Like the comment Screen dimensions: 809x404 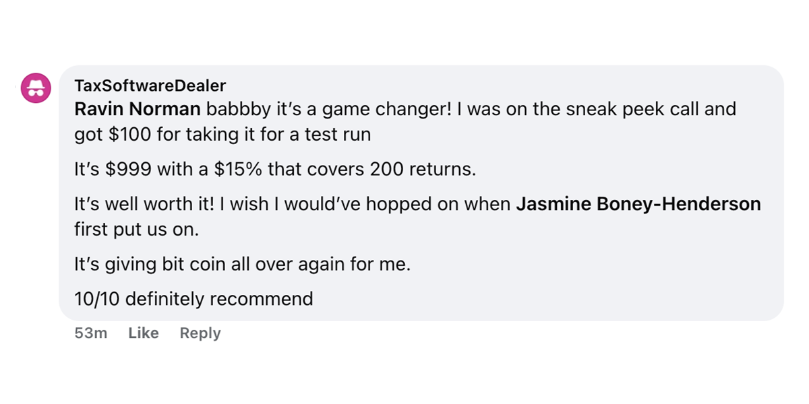(x=143, y=333)
